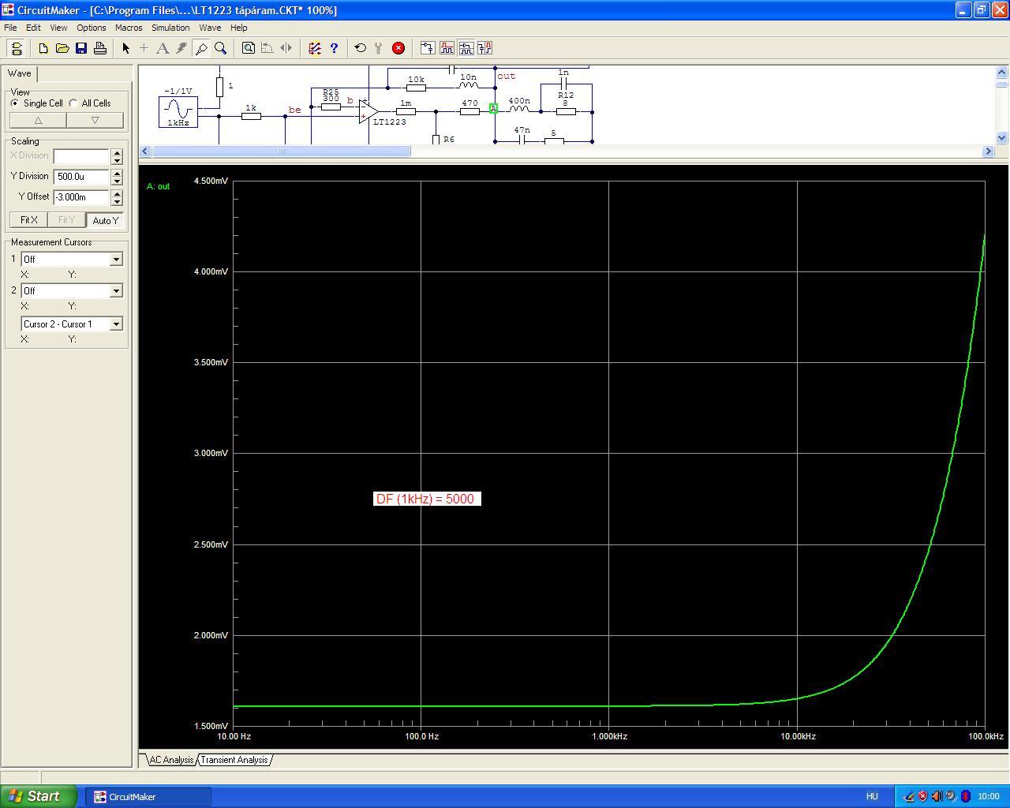Expand the Cursor 2 - Cursor 1 dropdown
Viewport: 1010px width, 808px height.
coord(116,324)
